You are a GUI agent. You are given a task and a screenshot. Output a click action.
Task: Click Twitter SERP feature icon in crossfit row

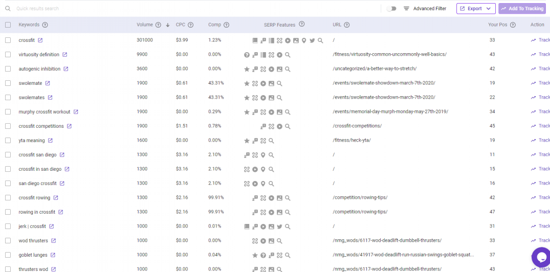tap(312, 40)
